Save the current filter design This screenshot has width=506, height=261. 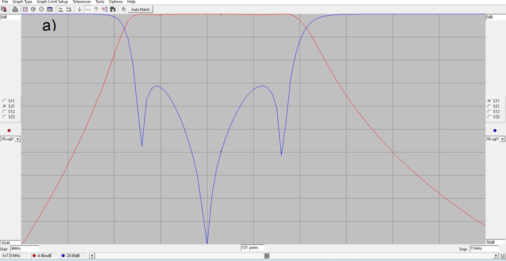click(4, 9)
